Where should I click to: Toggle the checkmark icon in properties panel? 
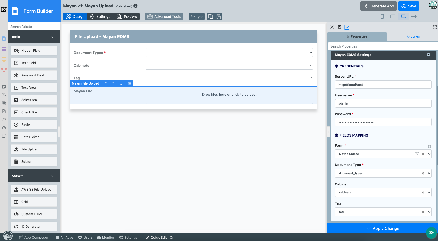[347, 27]
